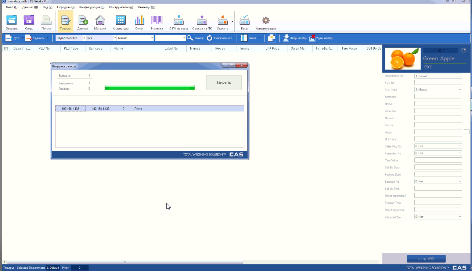Open the Отчет report view

139,21
